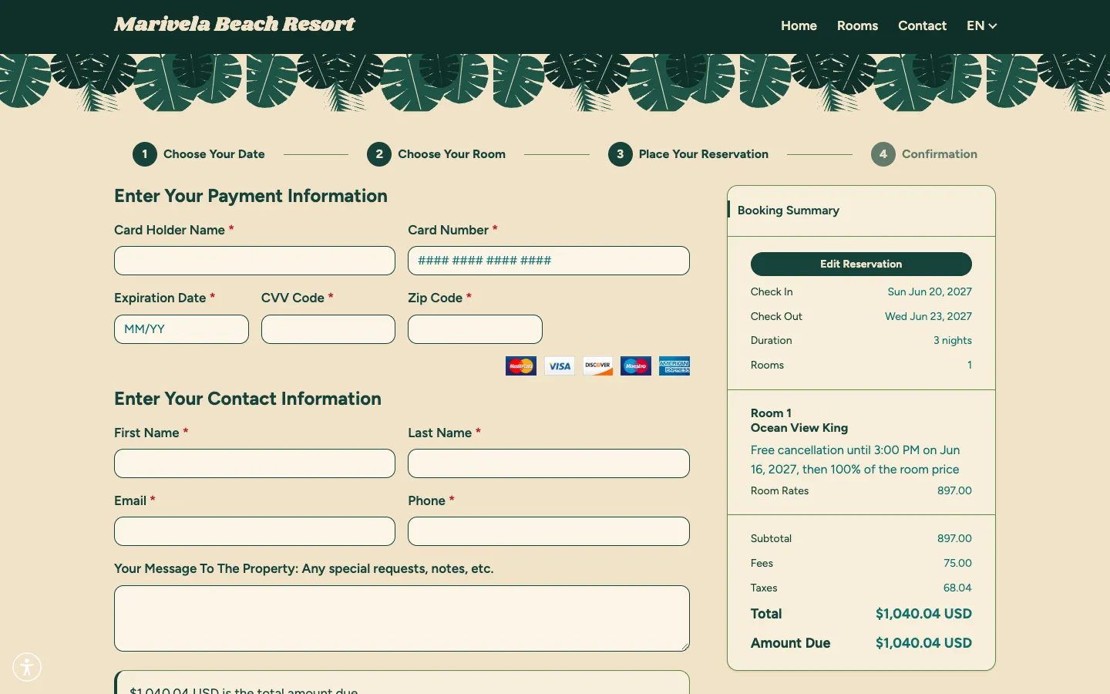This screenshot has width=1110, height=694.
Task: Click step 4 Confirmation circle
Action: tap(883, 154)
